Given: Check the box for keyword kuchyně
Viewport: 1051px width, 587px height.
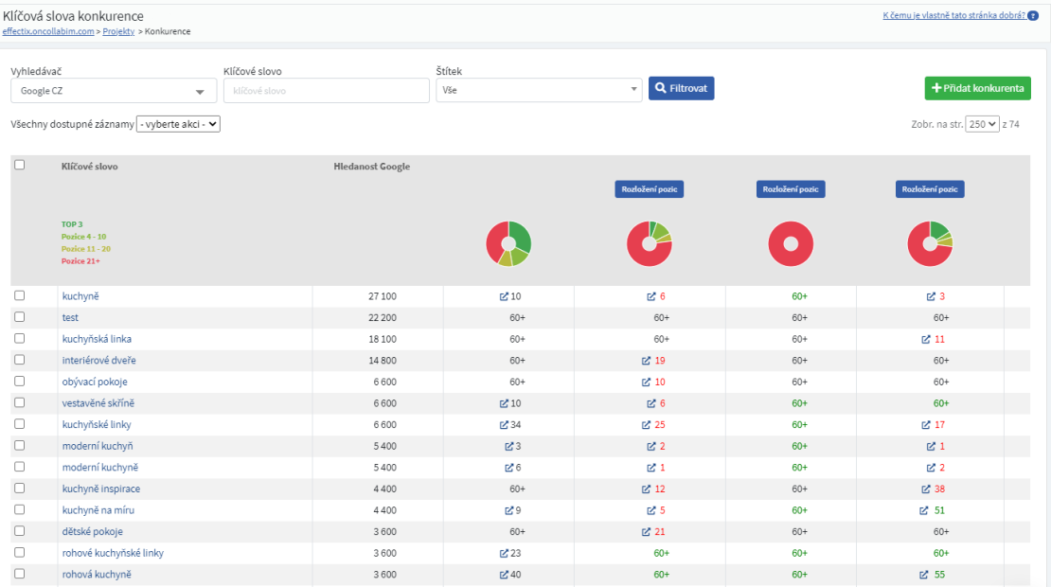Looking at the screenshot, I should 20,295.
